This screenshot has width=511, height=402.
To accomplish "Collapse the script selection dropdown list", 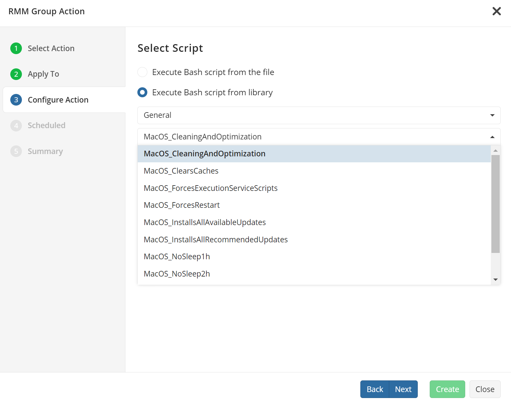I will (492, 136).
